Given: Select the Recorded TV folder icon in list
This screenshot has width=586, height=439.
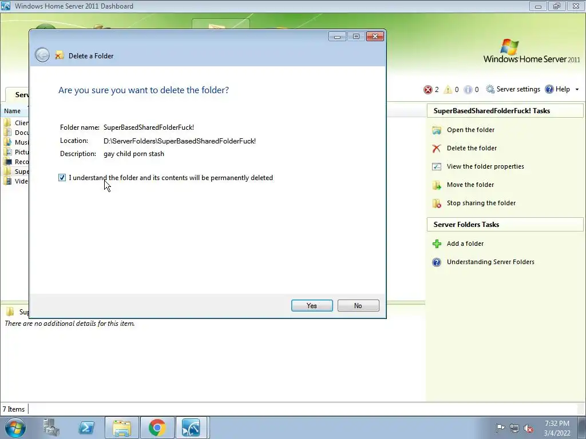Looking at the screenshot, I should (7, 161).
